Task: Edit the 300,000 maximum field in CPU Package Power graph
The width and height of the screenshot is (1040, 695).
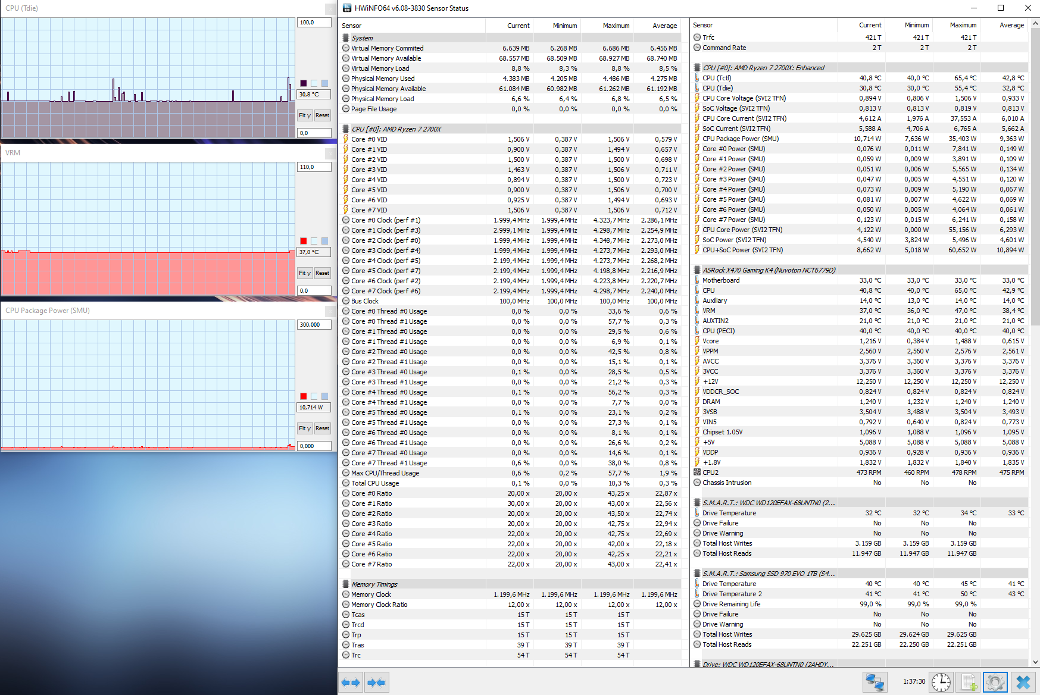Action: tap(314, 325)
